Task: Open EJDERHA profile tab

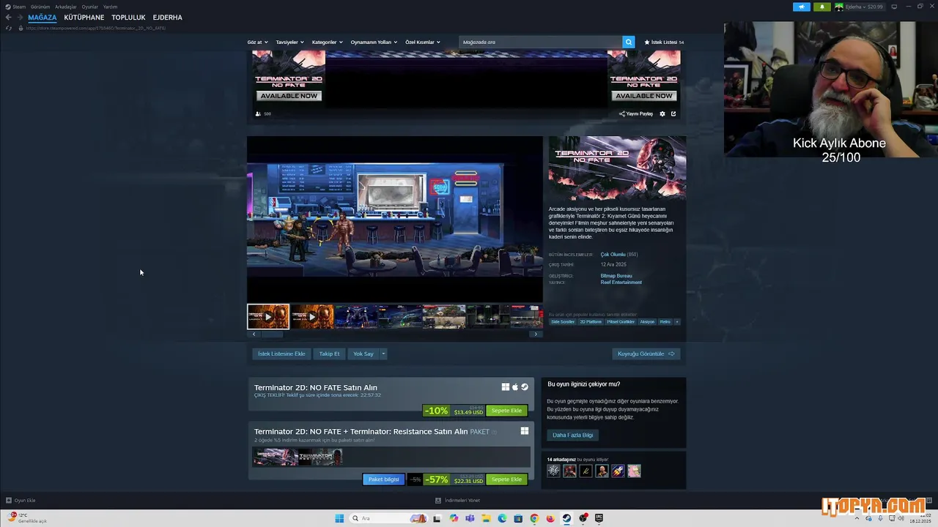Action: 168,18
